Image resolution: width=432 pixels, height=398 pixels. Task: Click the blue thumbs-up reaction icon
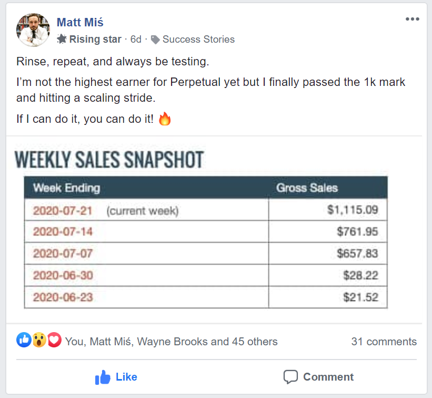coord(24,339)
